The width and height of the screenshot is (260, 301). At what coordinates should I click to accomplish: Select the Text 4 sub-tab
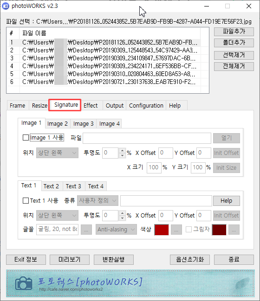tap(96, 186)
